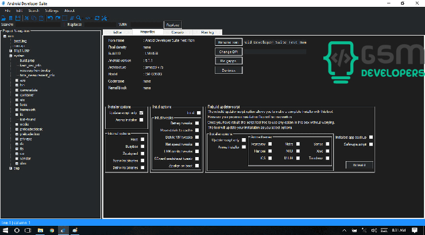Expand the etc folder node
The height and width of the screenshot is (235, 425).
[x=17, y=100]
